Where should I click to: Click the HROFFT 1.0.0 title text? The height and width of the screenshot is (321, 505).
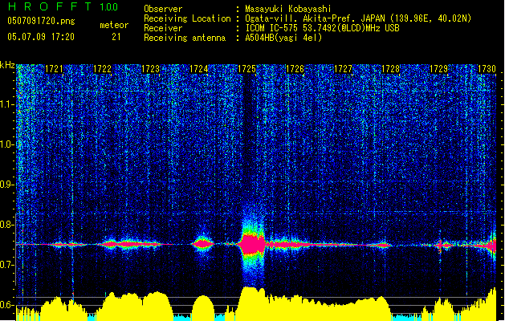point(63,6)
